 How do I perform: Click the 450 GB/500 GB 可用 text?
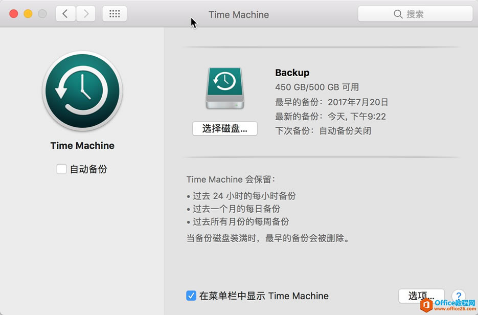tap(317, 87)
